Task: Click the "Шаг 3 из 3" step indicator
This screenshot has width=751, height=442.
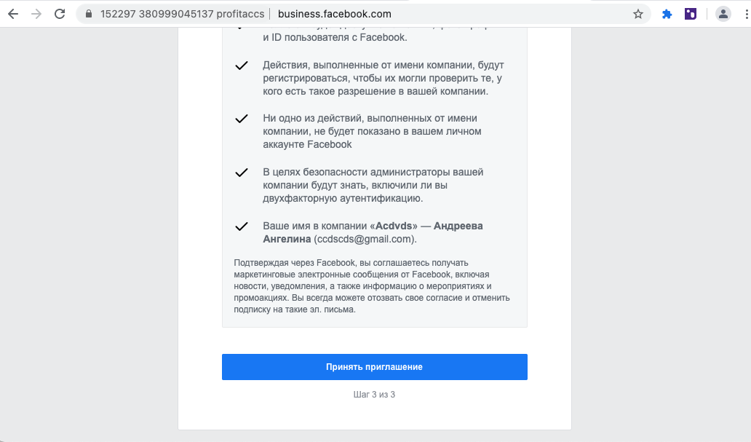Action: (374, 395)
